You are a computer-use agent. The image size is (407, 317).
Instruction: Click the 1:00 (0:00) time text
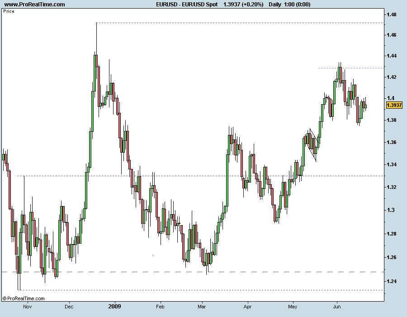[297, 4]
